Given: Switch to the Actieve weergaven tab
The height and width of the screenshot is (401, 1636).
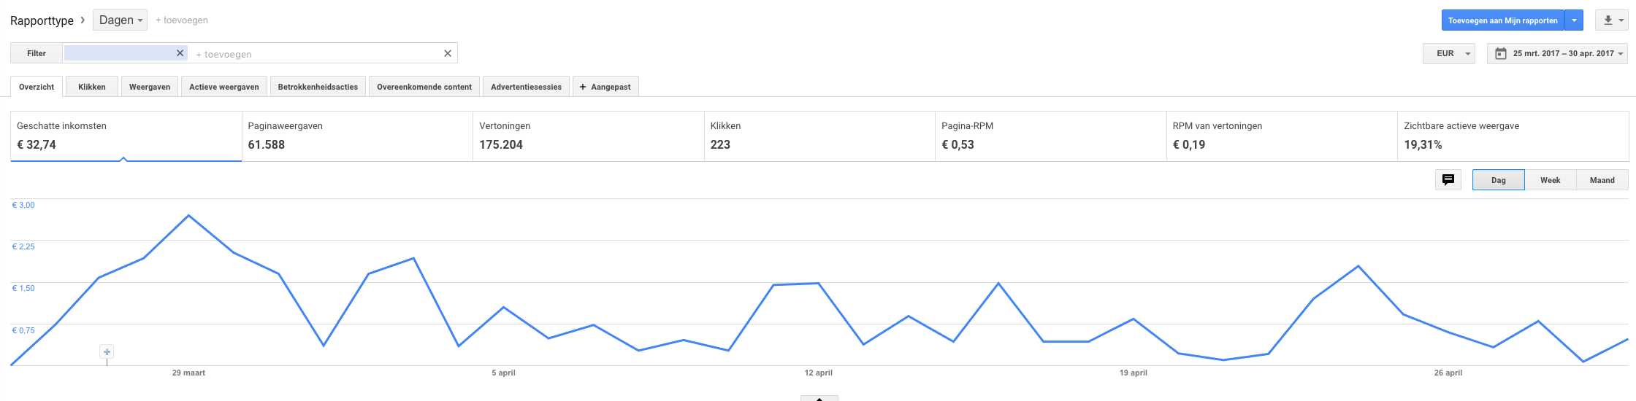Looking at the screenshot, I should 224,87.
